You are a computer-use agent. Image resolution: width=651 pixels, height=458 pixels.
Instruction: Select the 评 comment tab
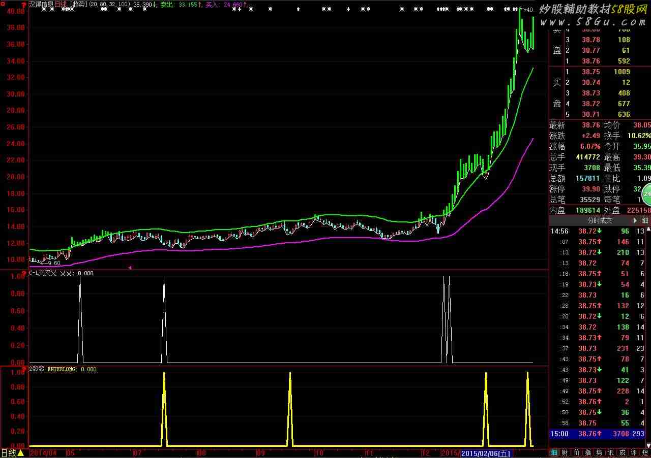[x=634, y=452]
